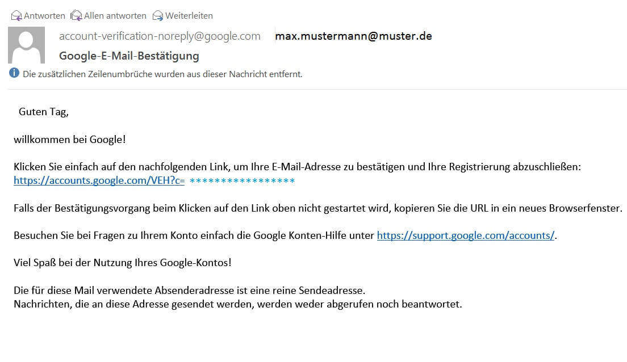This screenshot has width=627, height=362.
Task: Click the Weiterleiten button label
Action: [189, 15]
